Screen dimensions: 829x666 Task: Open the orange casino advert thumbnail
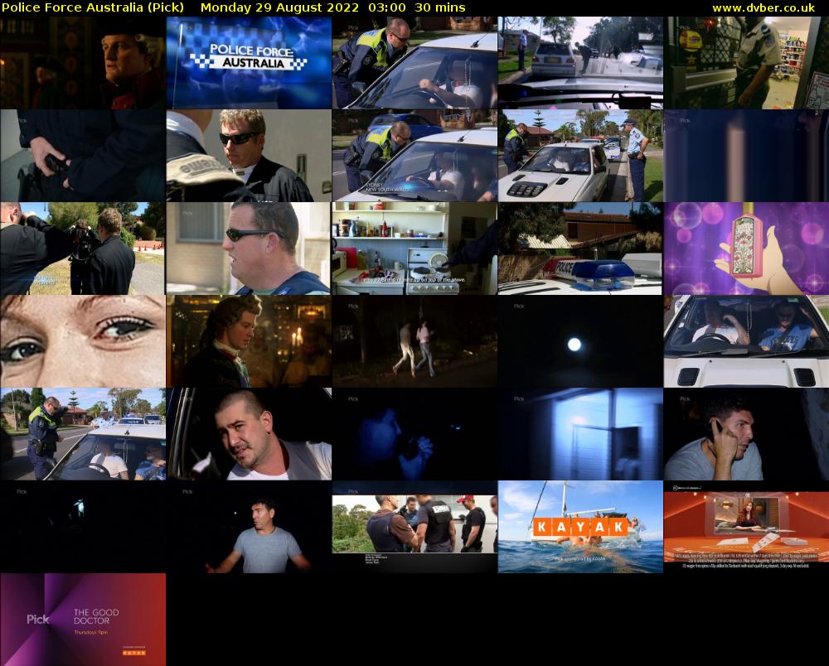[746, 527]
